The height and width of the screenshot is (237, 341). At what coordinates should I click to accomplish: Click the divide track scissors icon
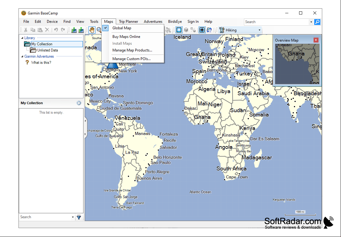(x=168, y=30)
